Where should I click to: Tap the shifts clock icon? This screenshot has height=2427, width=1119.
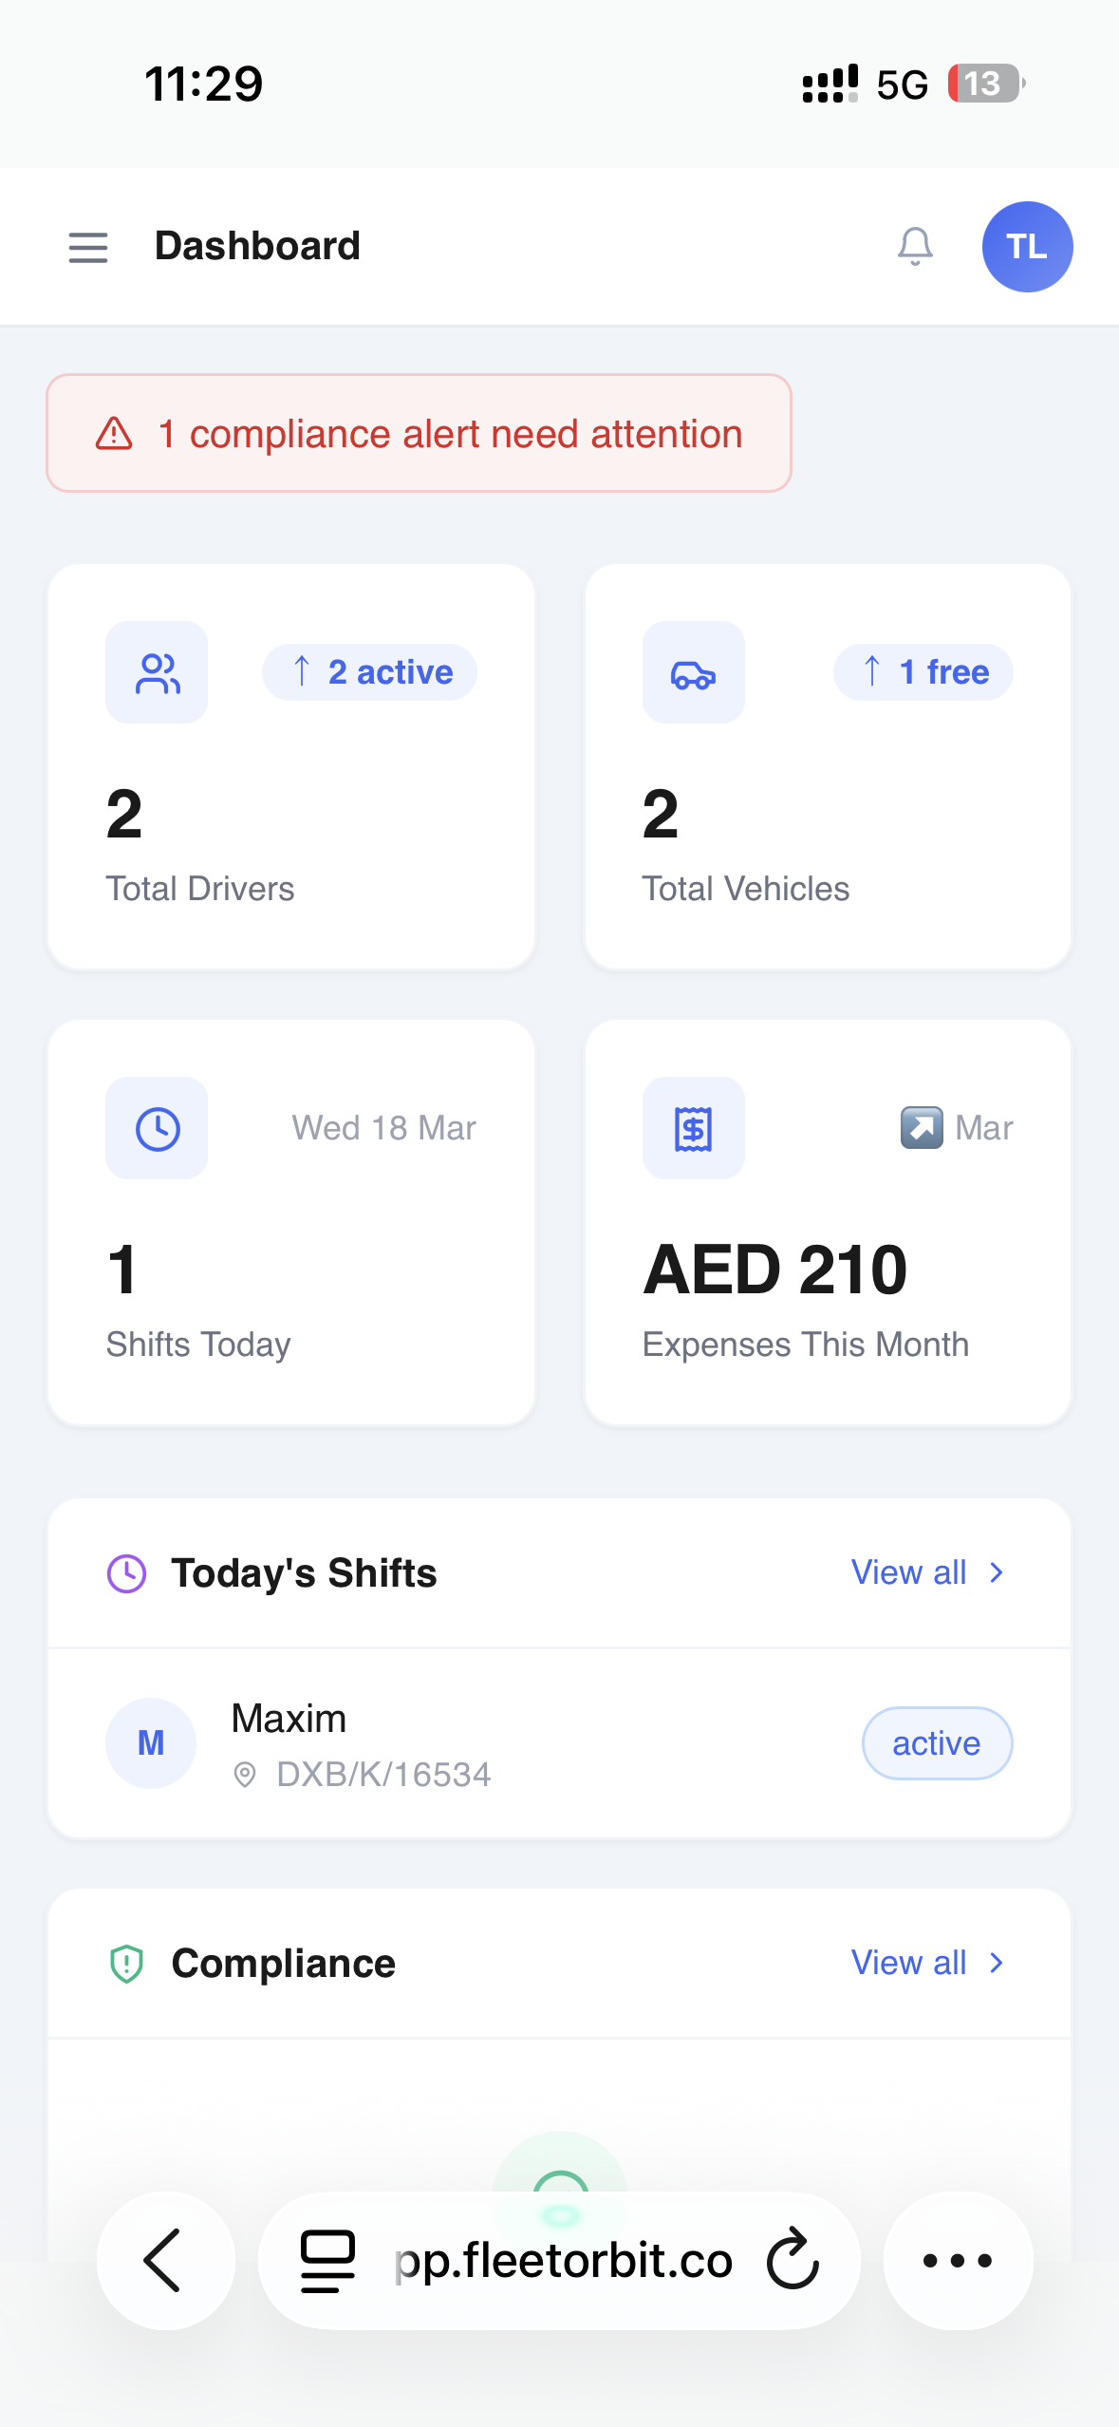point(157,1129)
